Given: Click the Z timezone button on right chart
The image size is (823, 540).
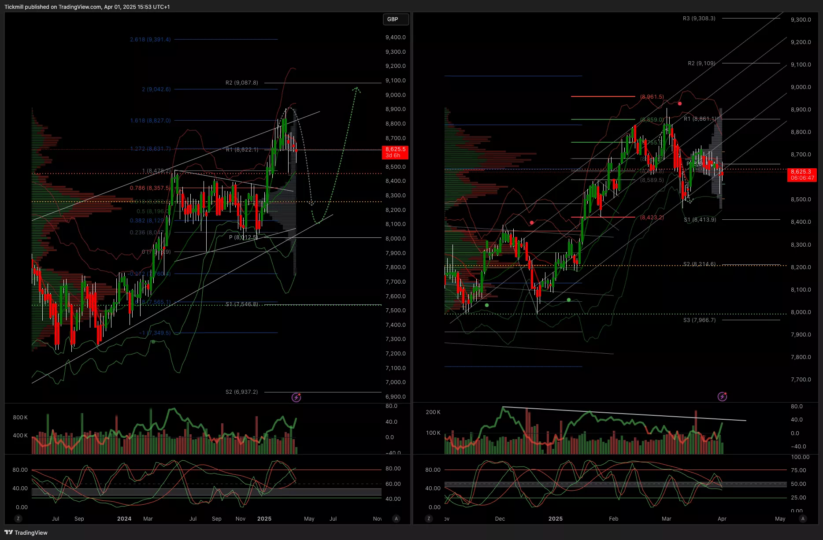Looking at the screenshot, I should (x=429, y=518).
